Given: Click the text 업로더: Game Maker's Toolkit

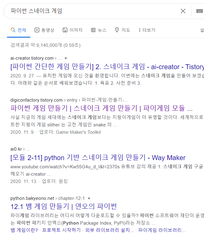Looking at the screenshot, I should point(70,132).
